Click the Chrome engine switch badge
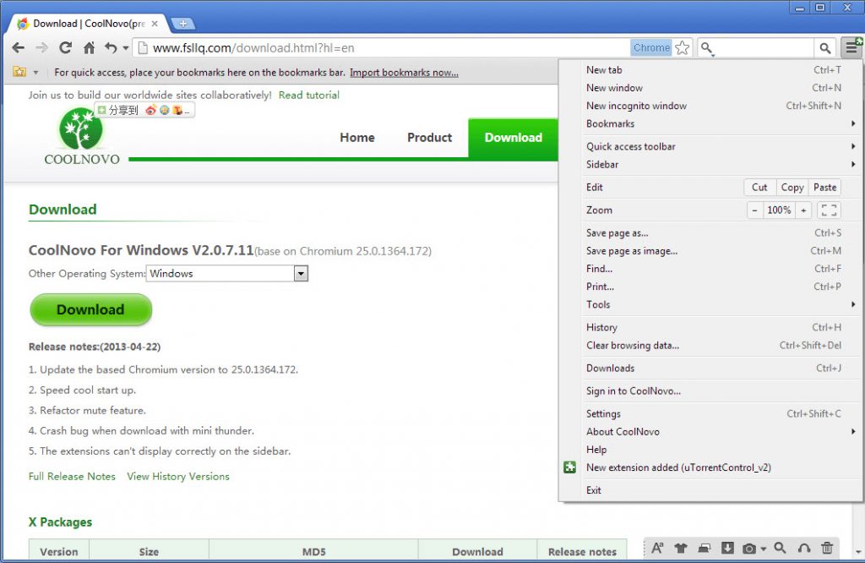Viewport: 865px width, 563px height. pos(651,48)
